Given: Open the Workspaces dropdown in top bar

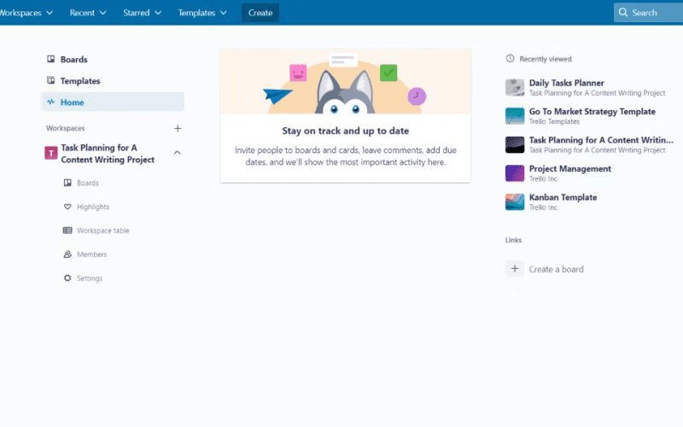Looking at the screenshot, I should click(x=26, y=13).
